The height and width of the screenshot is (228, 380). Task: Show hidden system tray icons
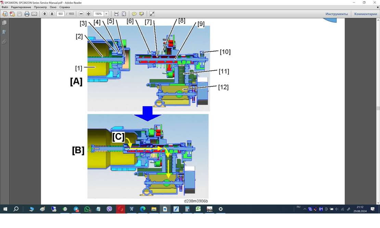(305, 209)
